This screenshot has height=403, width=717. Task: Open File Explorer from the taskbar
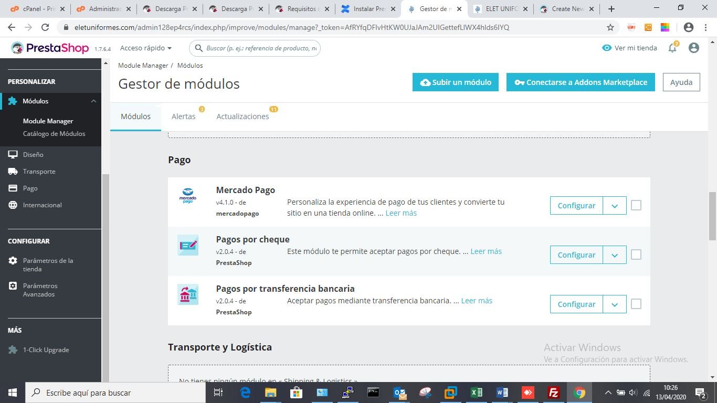[271, 393]
